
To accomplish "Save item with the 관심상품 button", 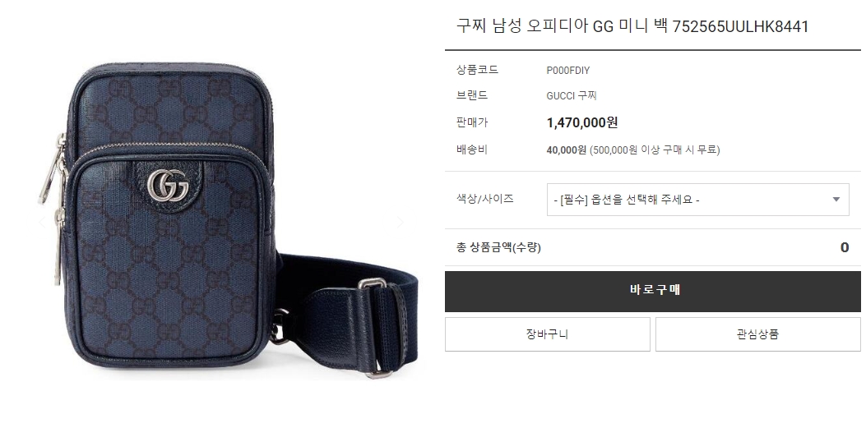I will pos(757,334).
